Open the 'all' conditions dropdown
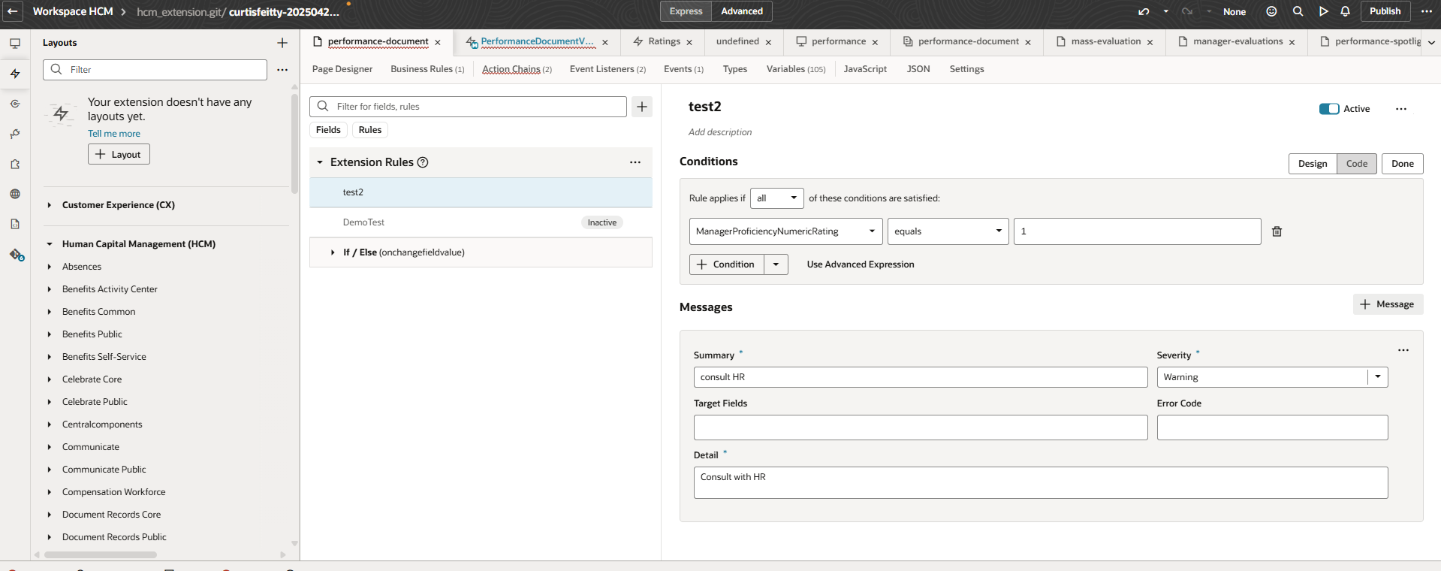 point(776,198)
